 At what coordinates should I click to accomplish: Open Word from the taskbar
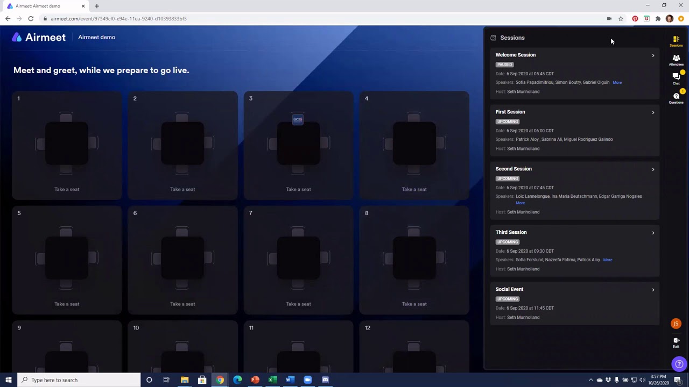pyautogui.click(x=290, y=380)
